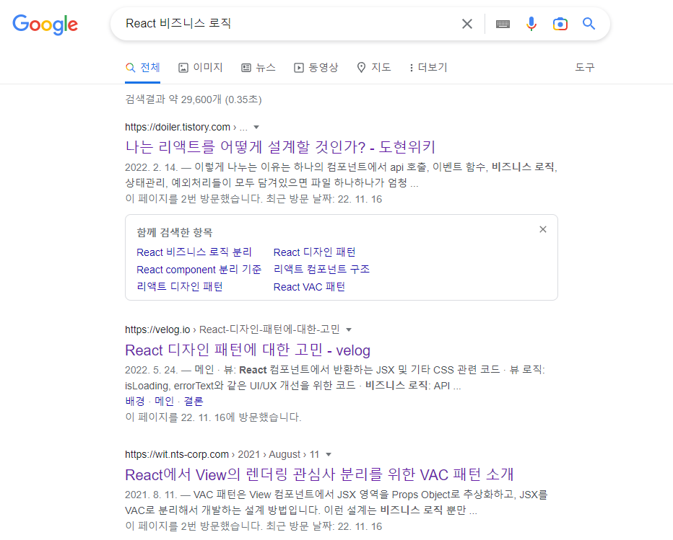Jump to '배경' section of velog result
Screen dimensions: 673x540
[x=135, y=402]
